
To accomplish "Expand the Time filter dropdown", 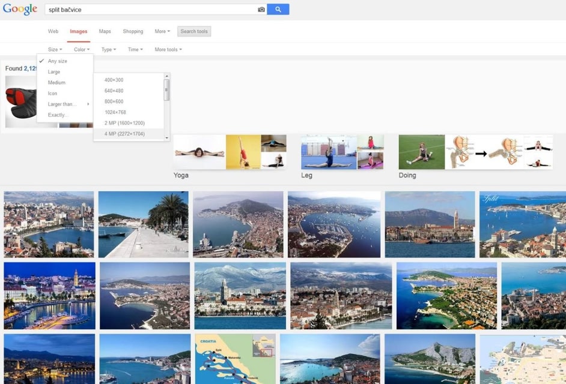I will tap(135, 49).
